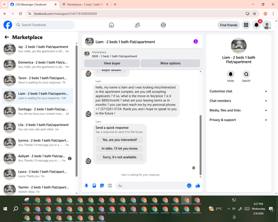Send quick reply "In talks. I'll let you know."

pyautogui.click(x=120, y=148)
